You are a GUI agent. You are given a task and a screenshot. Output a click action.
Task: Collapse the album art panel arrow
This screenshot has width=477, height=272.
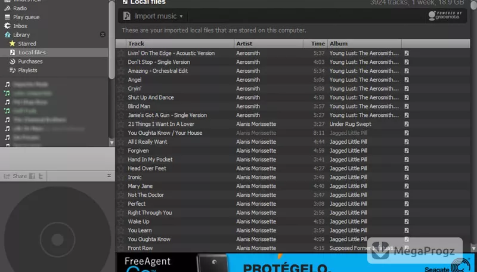pyautogui.click(x=109, y=175)
